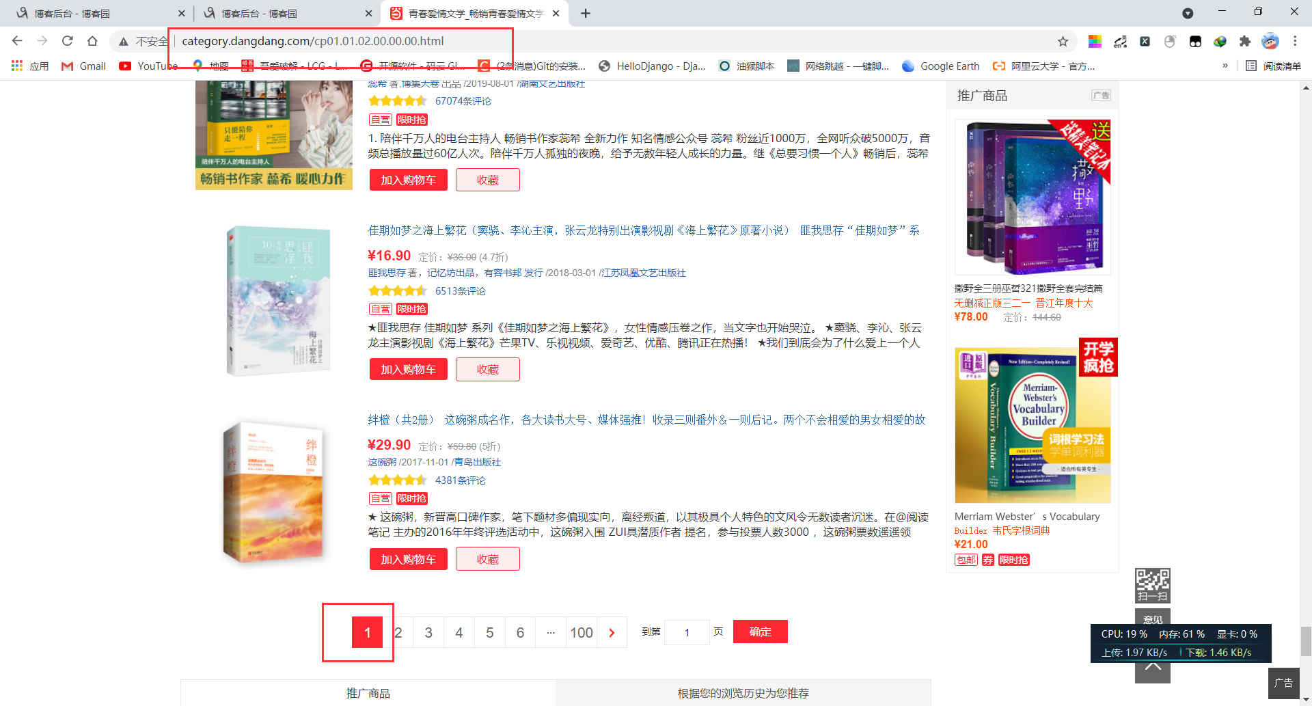Screen dimensions: 1312x706
Task: Navigate back using the back arrow
Action: point(17,41)
